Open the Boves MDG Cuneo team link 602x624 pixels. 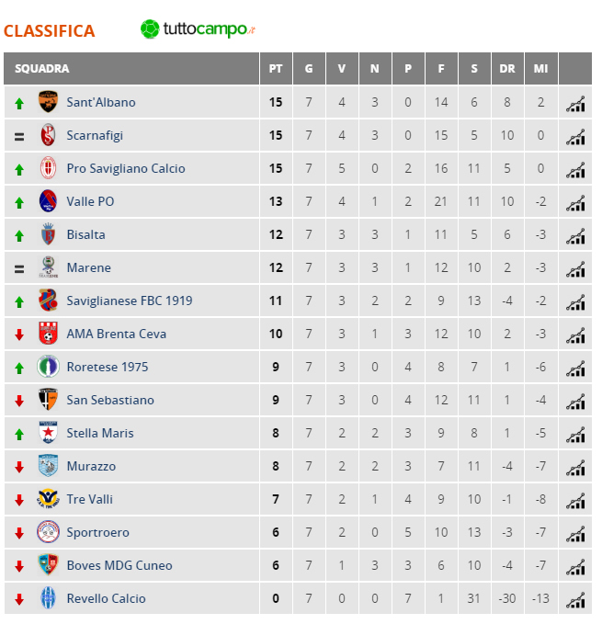pos(119,565)
